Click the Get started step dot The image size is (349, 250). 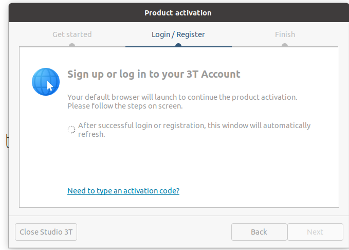pyautogui.click(x=72, y=45)
